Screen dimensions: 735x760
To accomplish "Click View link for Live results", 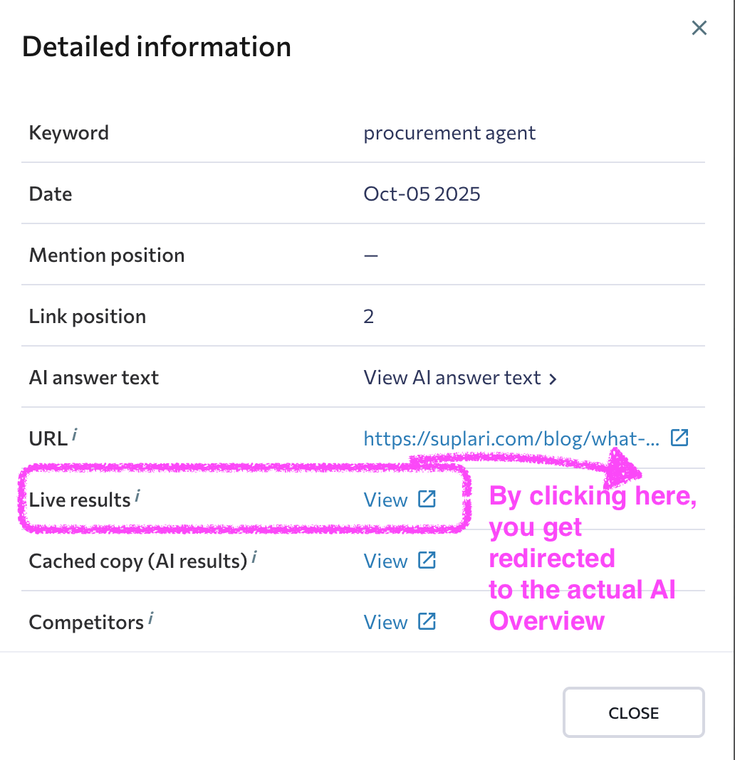I will (385, 500).
